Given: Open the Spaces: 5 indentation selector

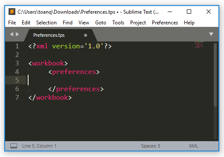Looking at the screenshot, I should 151,146.
